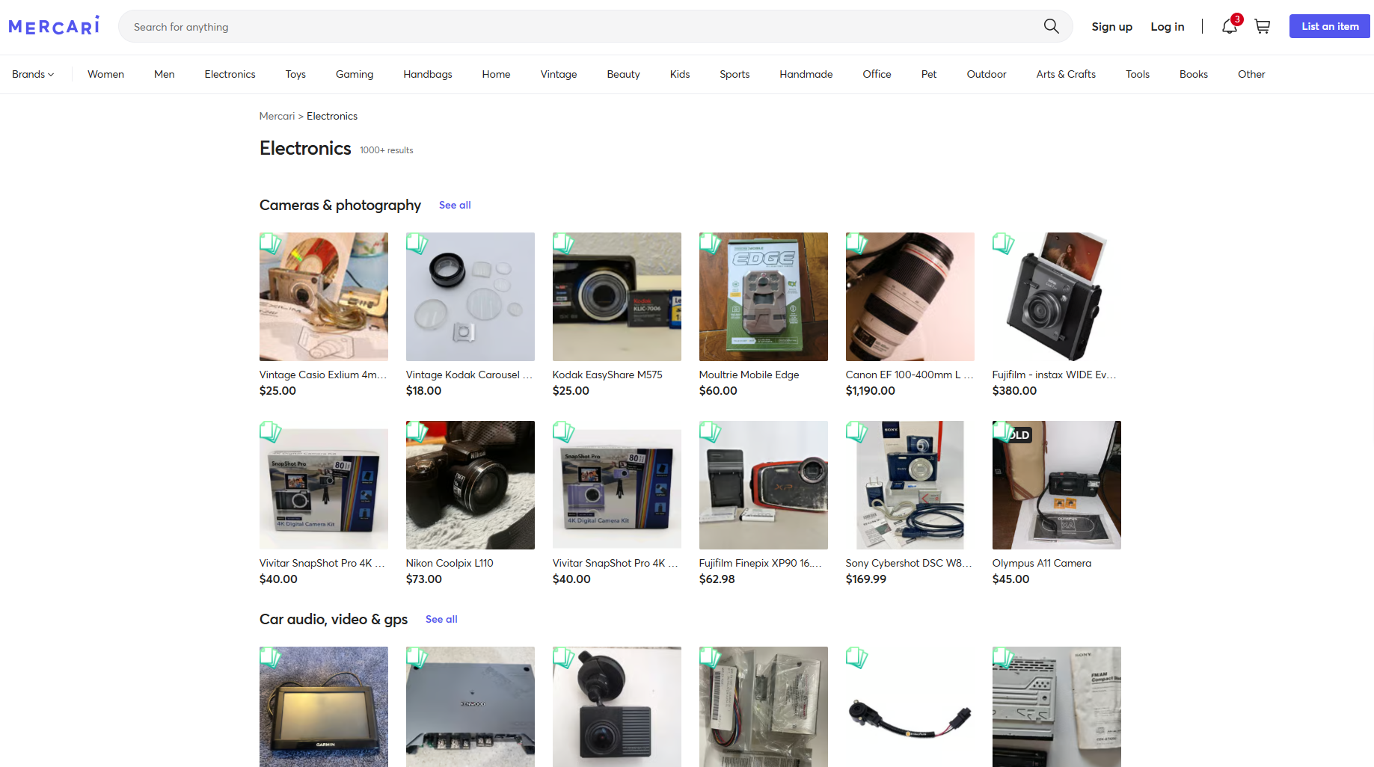Click badge icon on Garmin GPS listing
Screen dimensions: 1374x767
click(271, 658)
